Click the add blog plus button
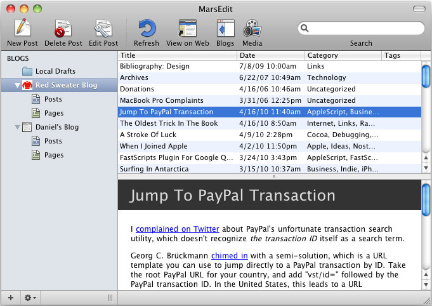Image resolution: width=432 pixels, height=306 pixels. point(10,298)
